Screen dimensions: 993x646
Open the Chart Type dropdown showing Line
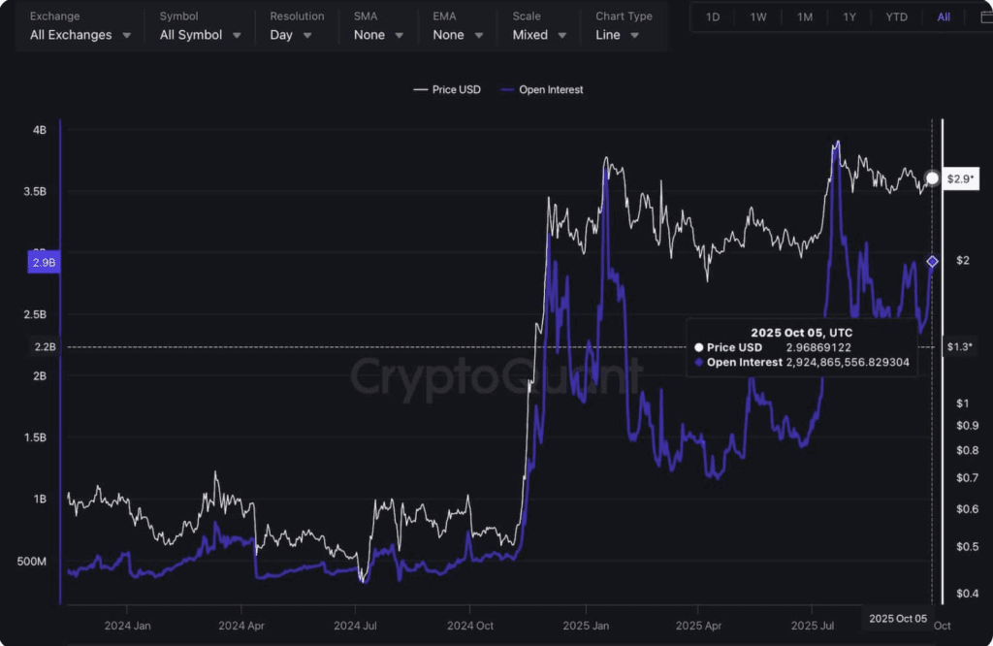617,35
